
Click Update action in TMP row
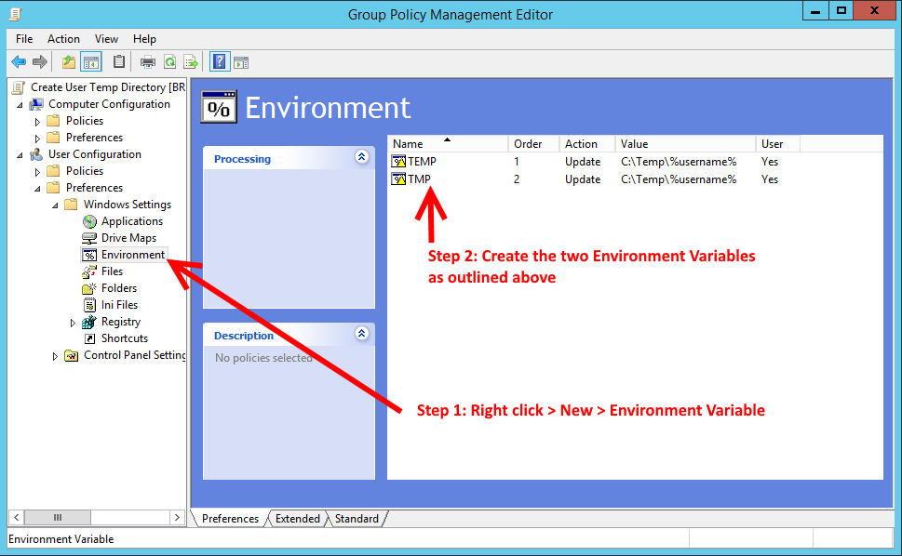pos(582,179)
